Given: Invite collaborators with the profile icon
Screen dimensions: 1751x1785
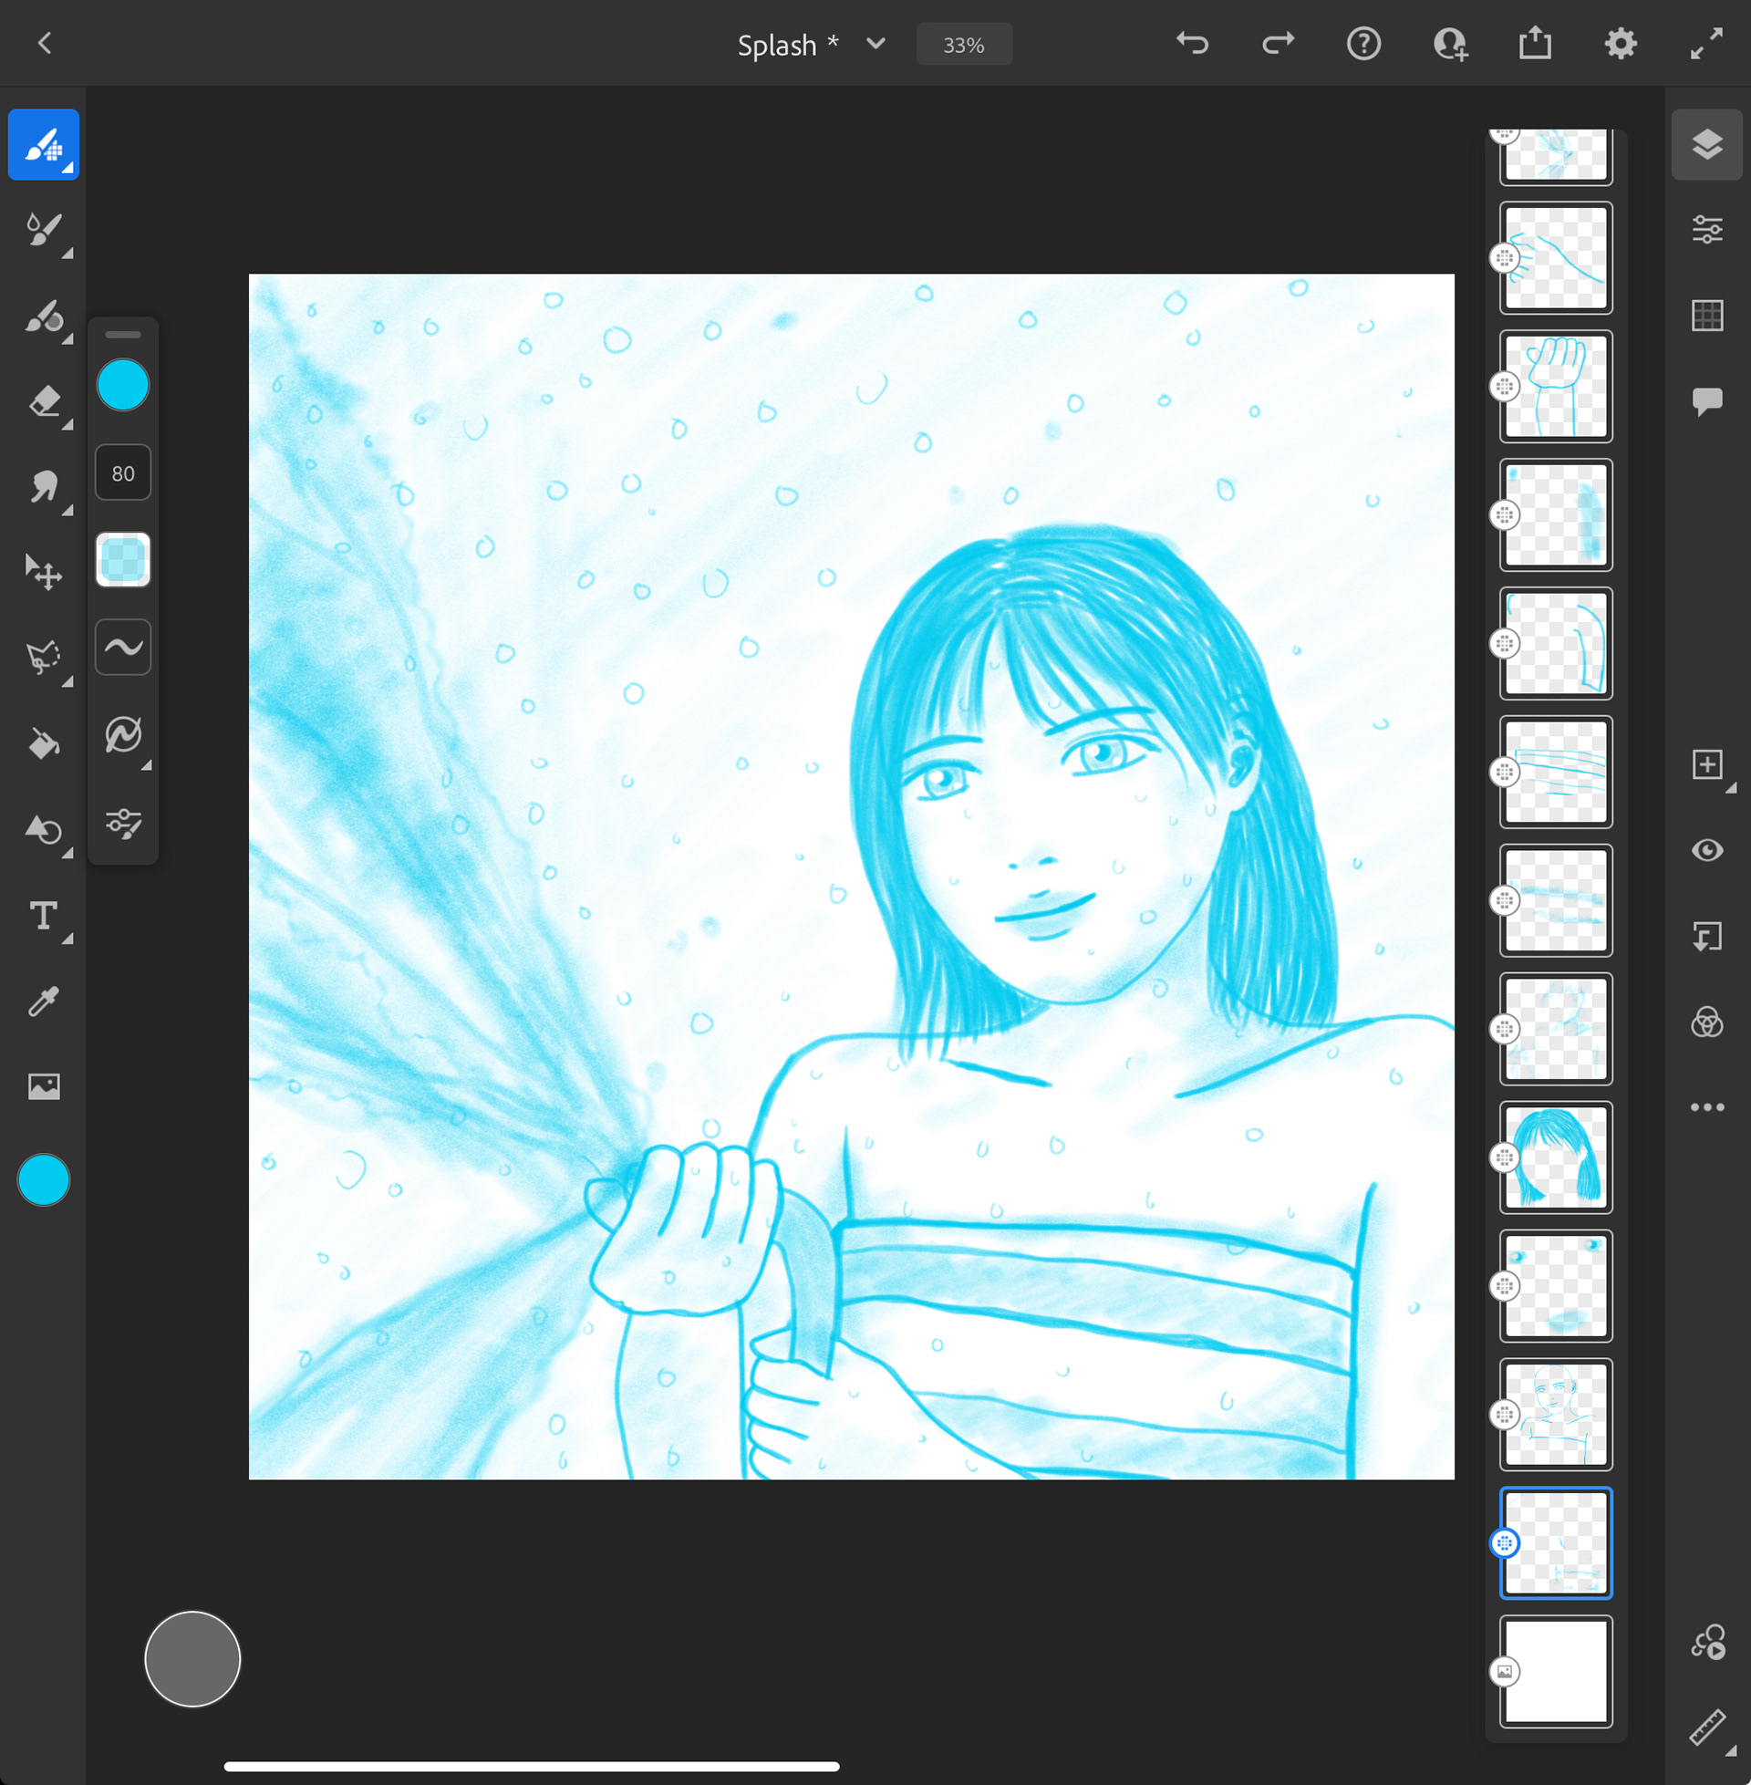Looking at the screenshot, I should 1450,43.
